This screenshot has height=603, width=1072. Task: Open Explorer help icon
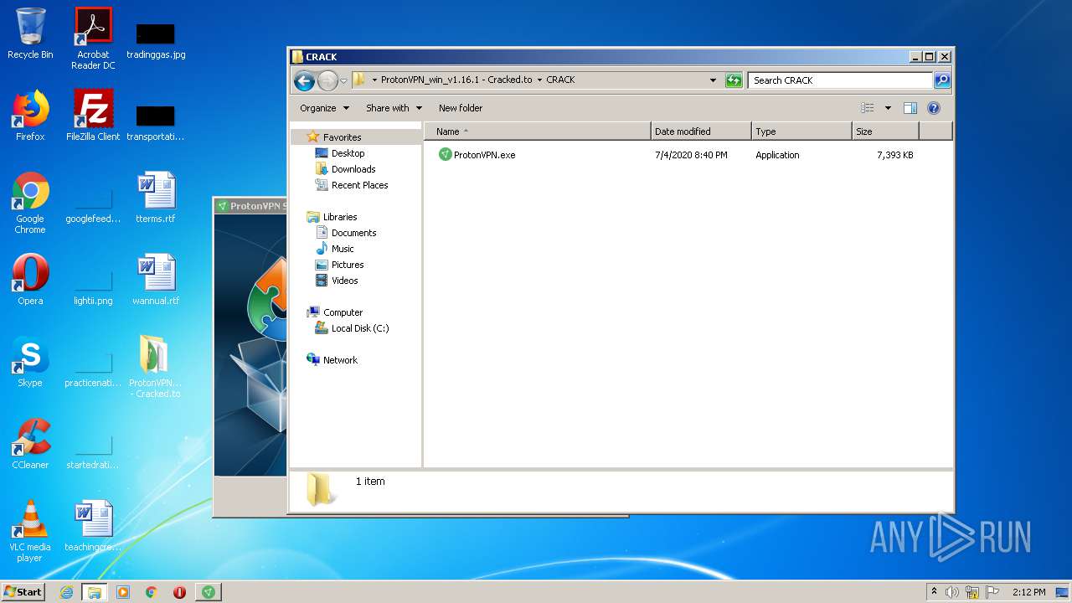pyautogui.click(x=934, y=108)
